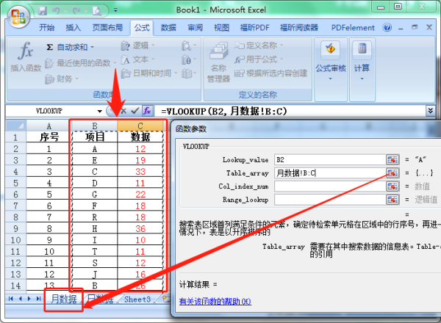Click the Range_lookup input field
441x323 pixels.
click(x=330, y=200)
